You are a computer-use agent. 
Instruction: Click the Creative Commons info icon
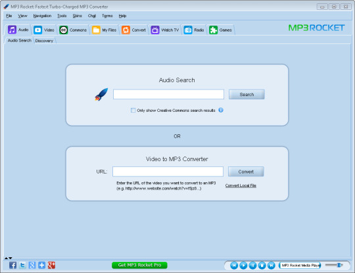coord(221,110)
